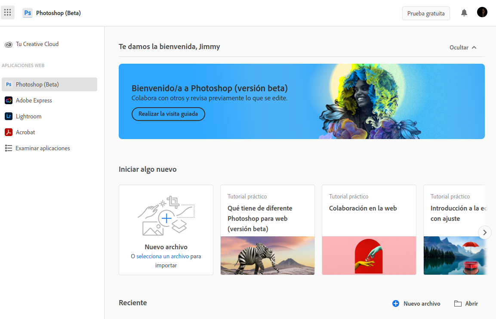Open the Colaboración en la web thumbnail
This screenshot has width=496, height=319.
coord(369,255)
